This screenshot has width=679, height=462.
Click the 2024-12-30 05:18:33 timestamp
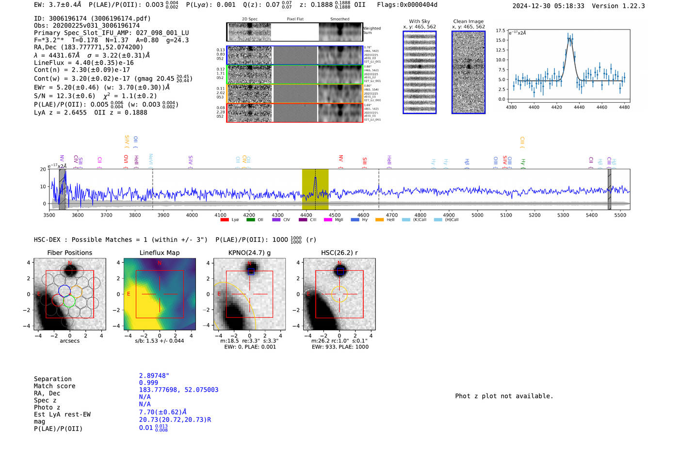(x=549, y=6)
